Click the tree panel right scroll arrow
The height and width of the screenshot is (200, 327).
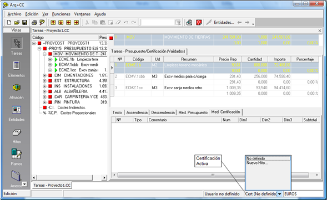(x=104, y=178)
